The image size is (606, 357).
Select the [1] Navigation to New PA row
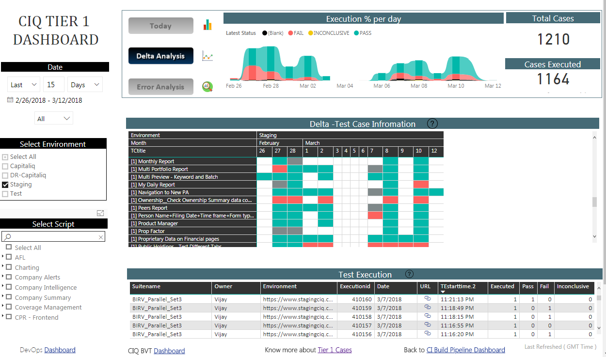click(x=159, y=192)
